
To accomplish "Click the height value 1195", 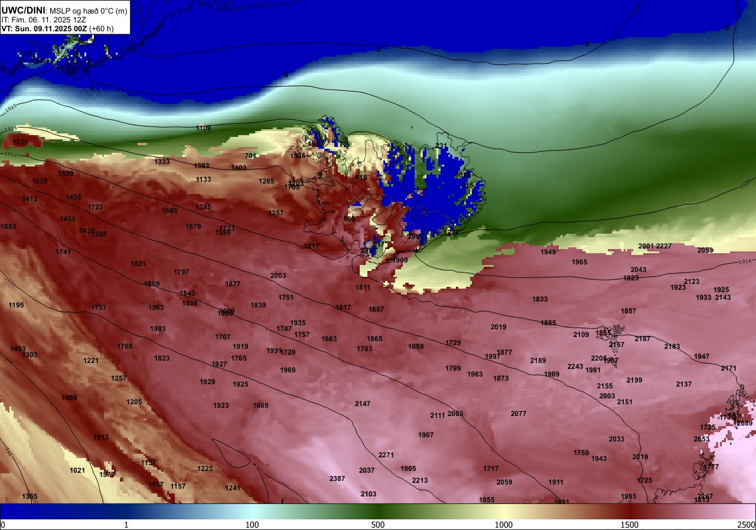I will point(16,305).
